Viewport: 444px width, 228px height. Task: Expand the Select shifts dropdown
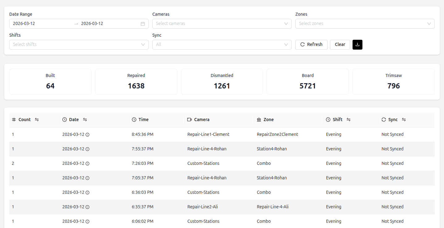pos(79,44)
